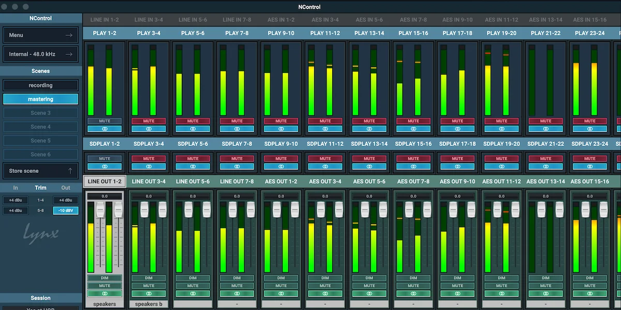Image resolution: width=621 pixels, height=310 pixels.
Task: Change In trim +4 dBu for 5-8
Action: click(x=16, y=211)
